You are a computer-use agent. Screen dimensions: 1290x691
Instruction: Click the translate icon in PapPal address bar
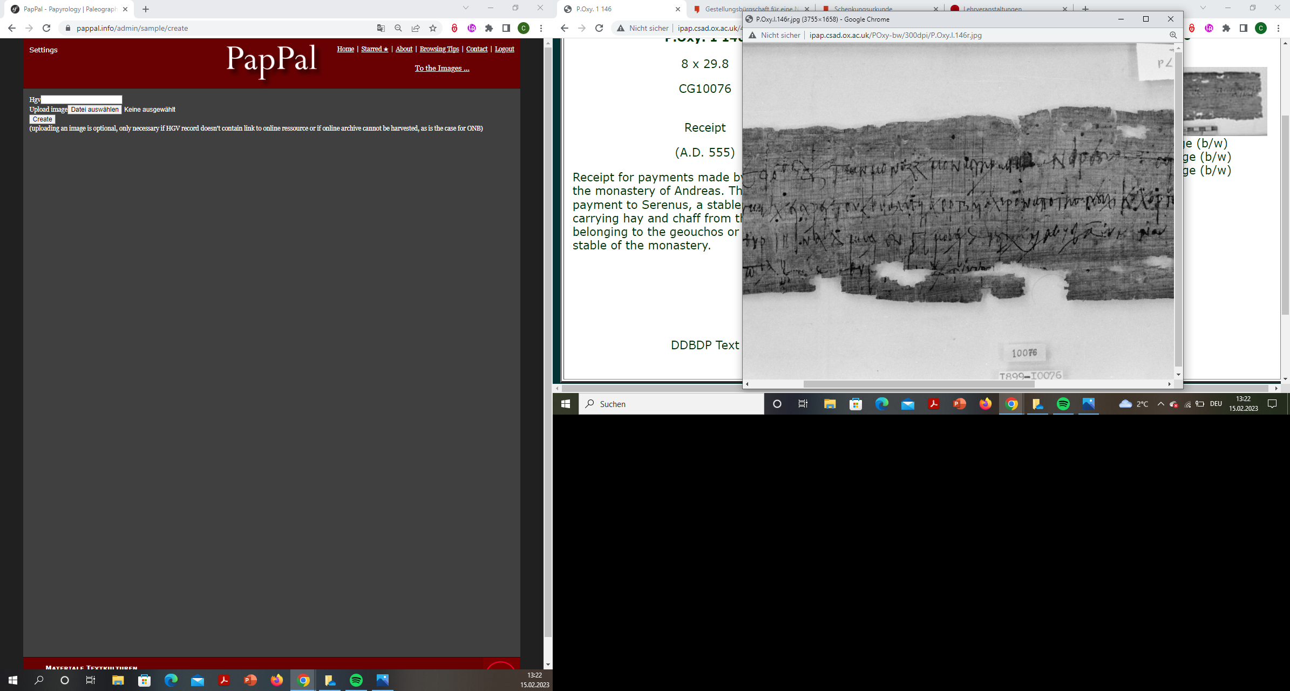(381, 28)
